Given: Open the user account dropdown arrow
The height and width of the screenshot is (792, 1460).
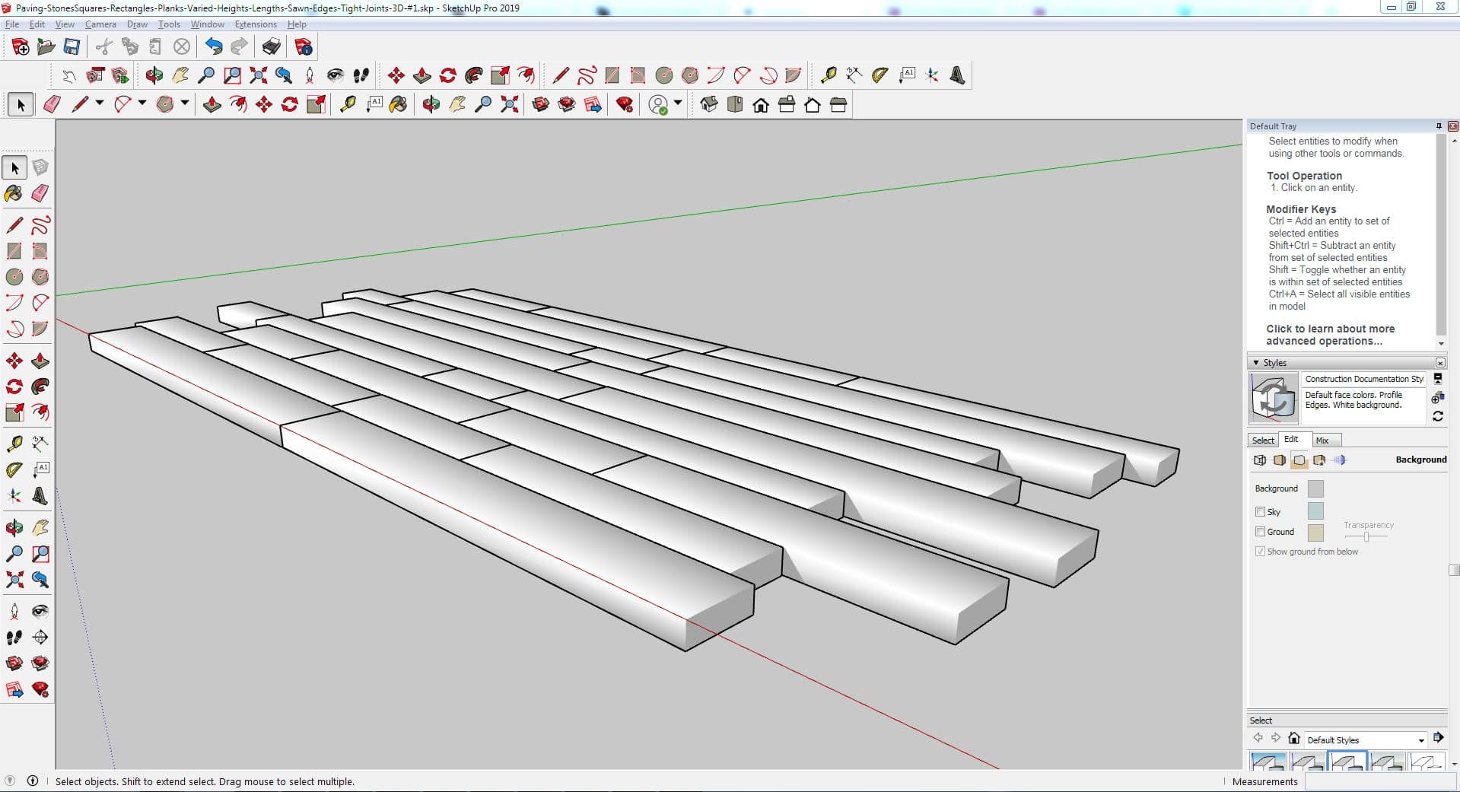Looking at the screenshot, I should [x=678, y=103].
